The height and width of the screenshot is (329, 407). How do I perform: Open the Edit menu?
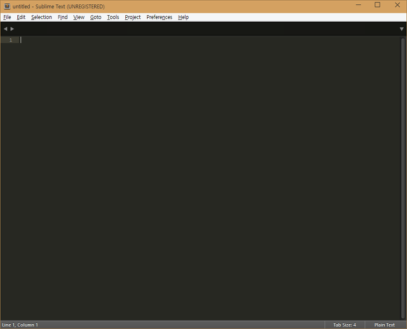pyautogui.click(x=21, y=17)
